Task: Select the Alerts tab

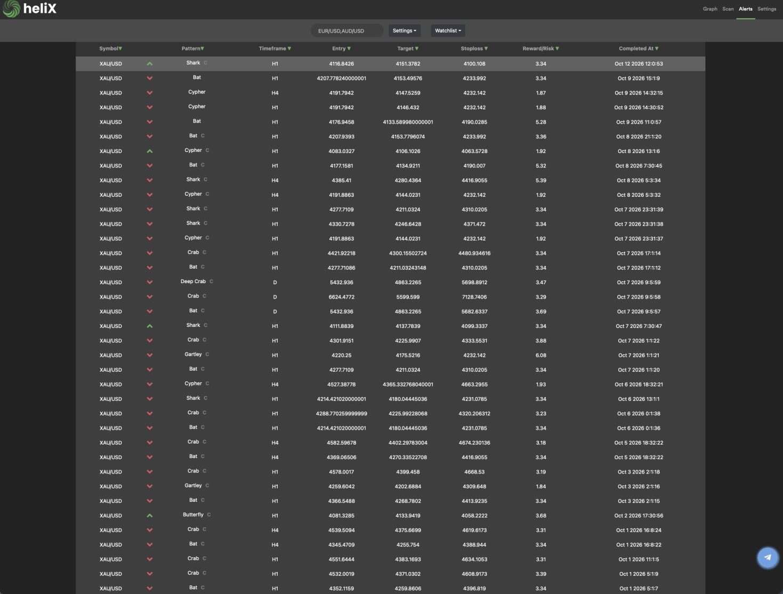Action: (x=746, y=9)
